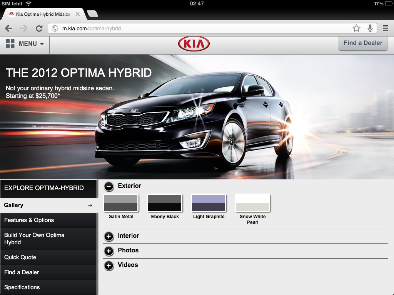The width and height of the screenshot is (394, 295).
Task: Choose the Snow White Pearl swatch
Action: [252, 203]
